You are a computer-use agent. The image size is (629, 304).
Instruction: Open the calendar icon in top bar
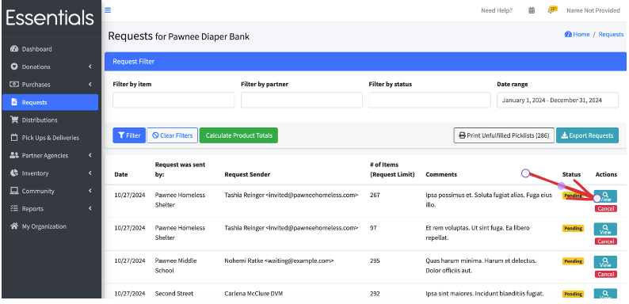[532, 10]
